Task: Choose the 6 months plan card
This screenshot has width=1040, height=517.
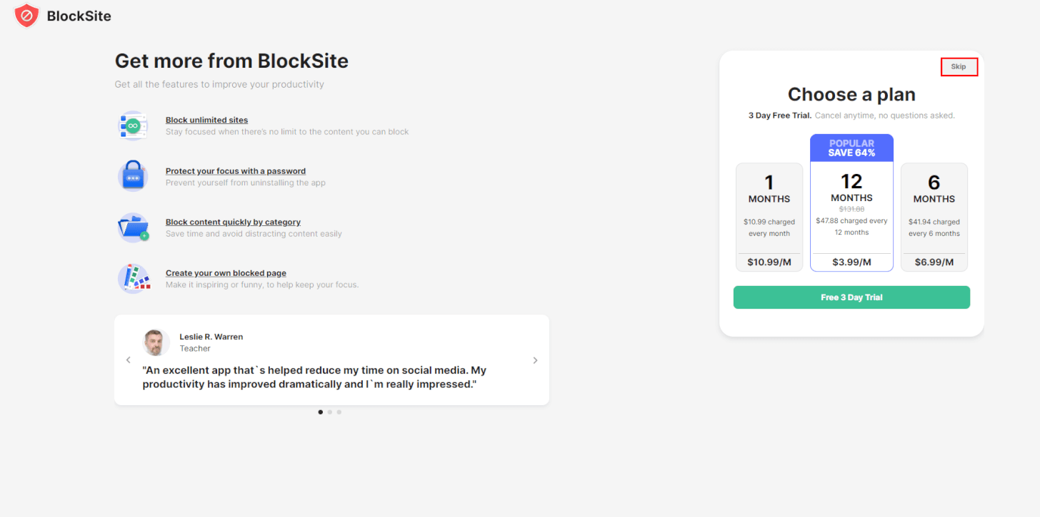Action: 934,217
